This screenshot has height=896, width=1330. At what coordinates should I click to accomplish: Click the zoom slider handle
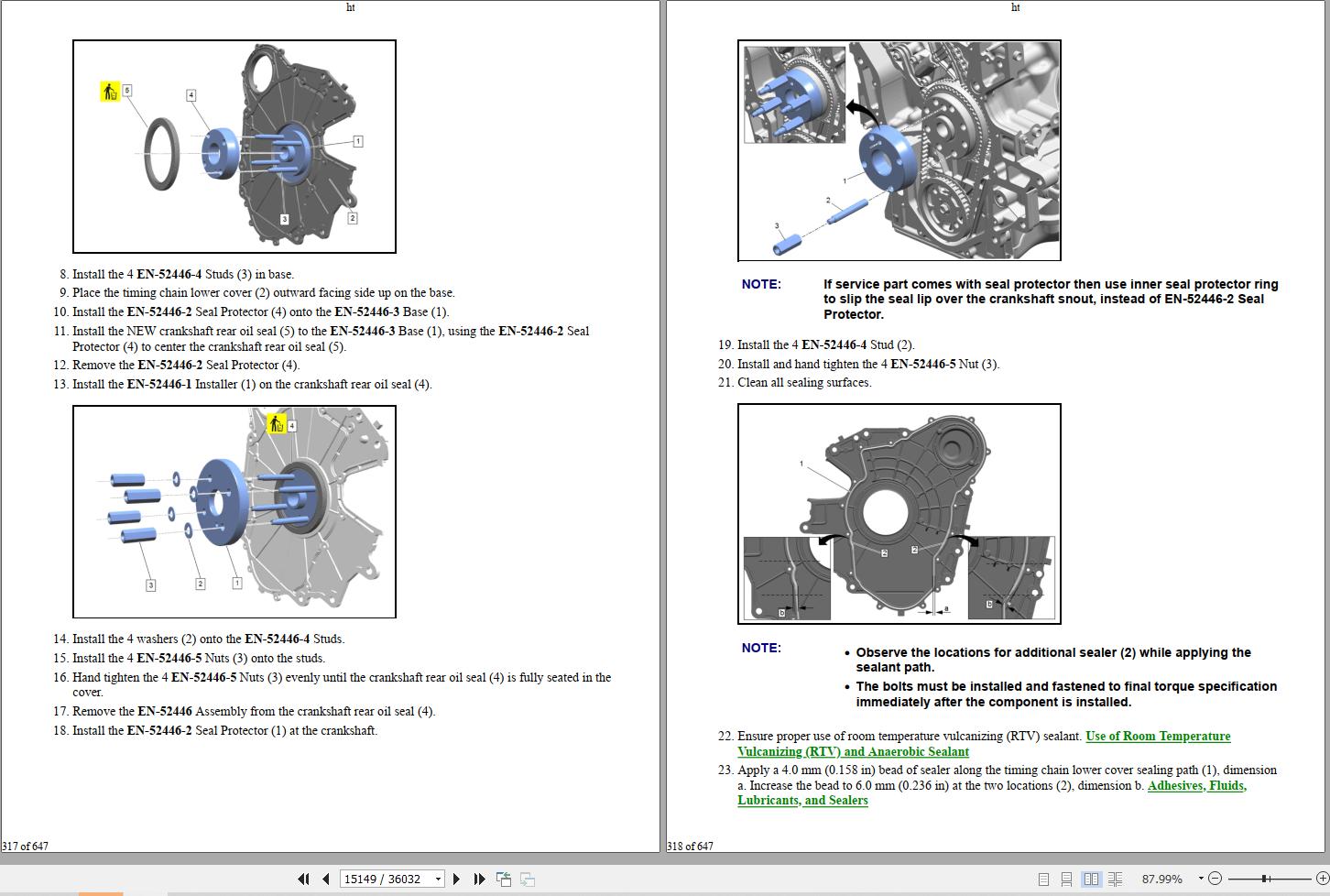click(x=1265, y=879)
